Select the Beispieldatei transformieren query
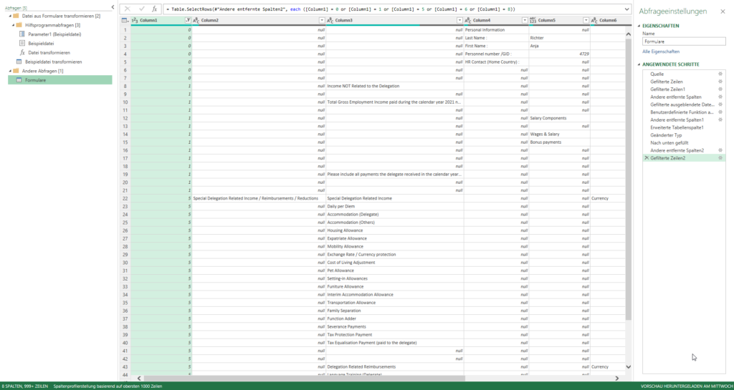This screenshot has height=390, width=734. (53, 62)
